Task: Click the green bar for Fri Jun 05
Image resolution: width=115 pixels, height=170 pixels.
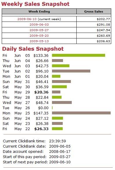Action: click(x=78, y=55)
